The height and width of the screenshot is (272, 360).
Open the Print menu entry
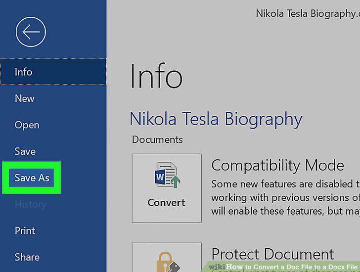point(25,230)
